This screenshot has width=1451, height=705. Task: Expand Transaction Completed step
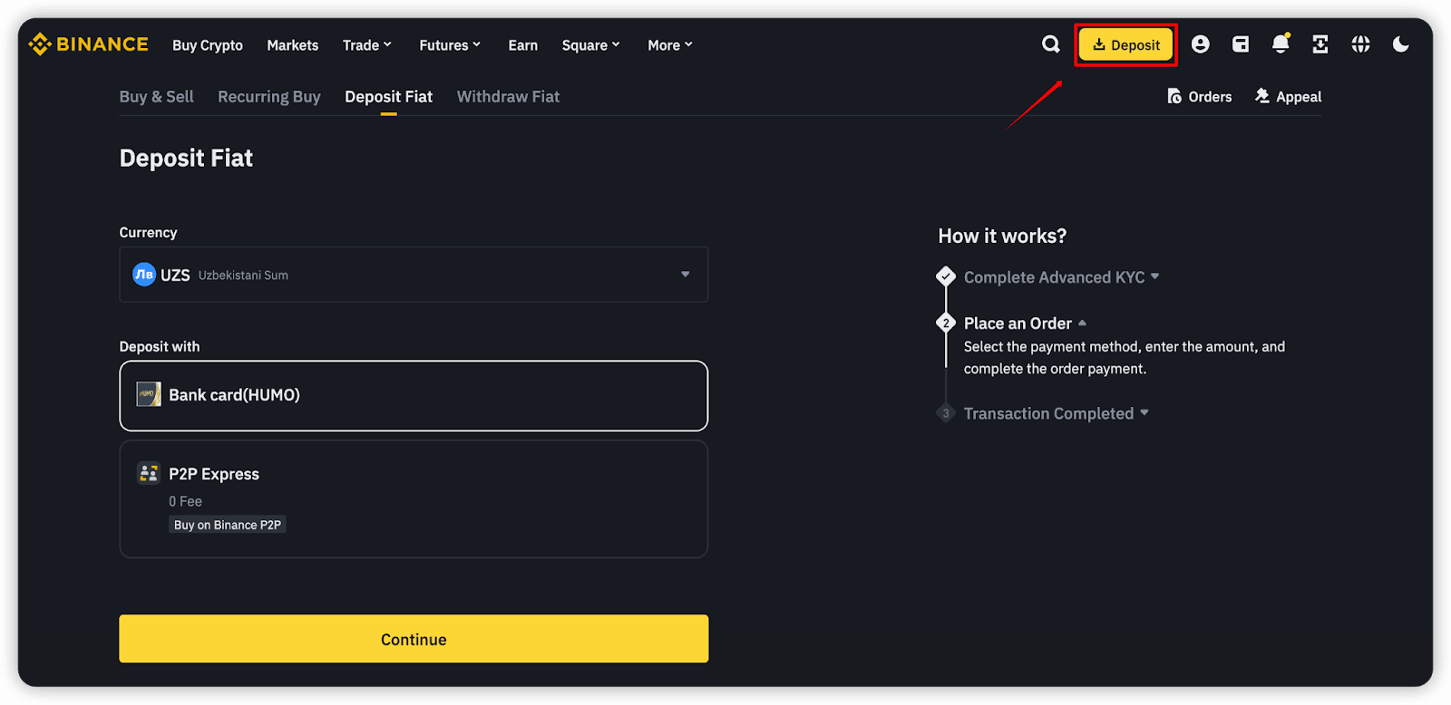point(1056,413)
